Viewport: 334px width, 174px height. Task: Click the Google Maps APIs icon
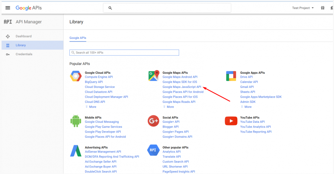click(x=154, y=76)
